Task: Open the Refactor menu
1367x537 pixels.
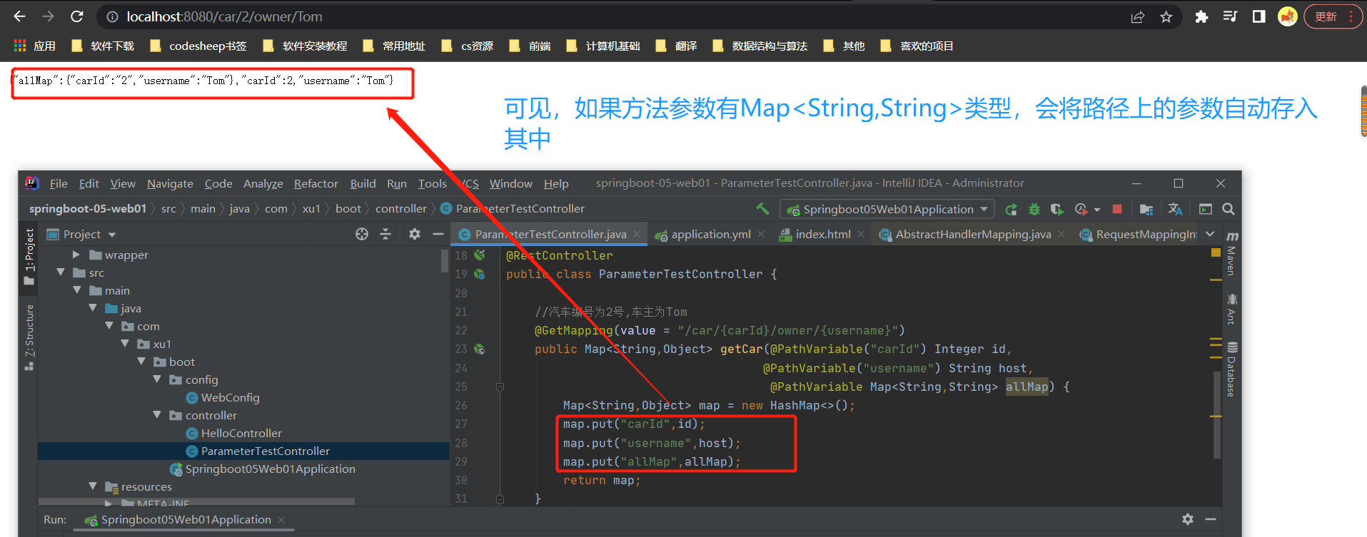Action: point(316,183)
